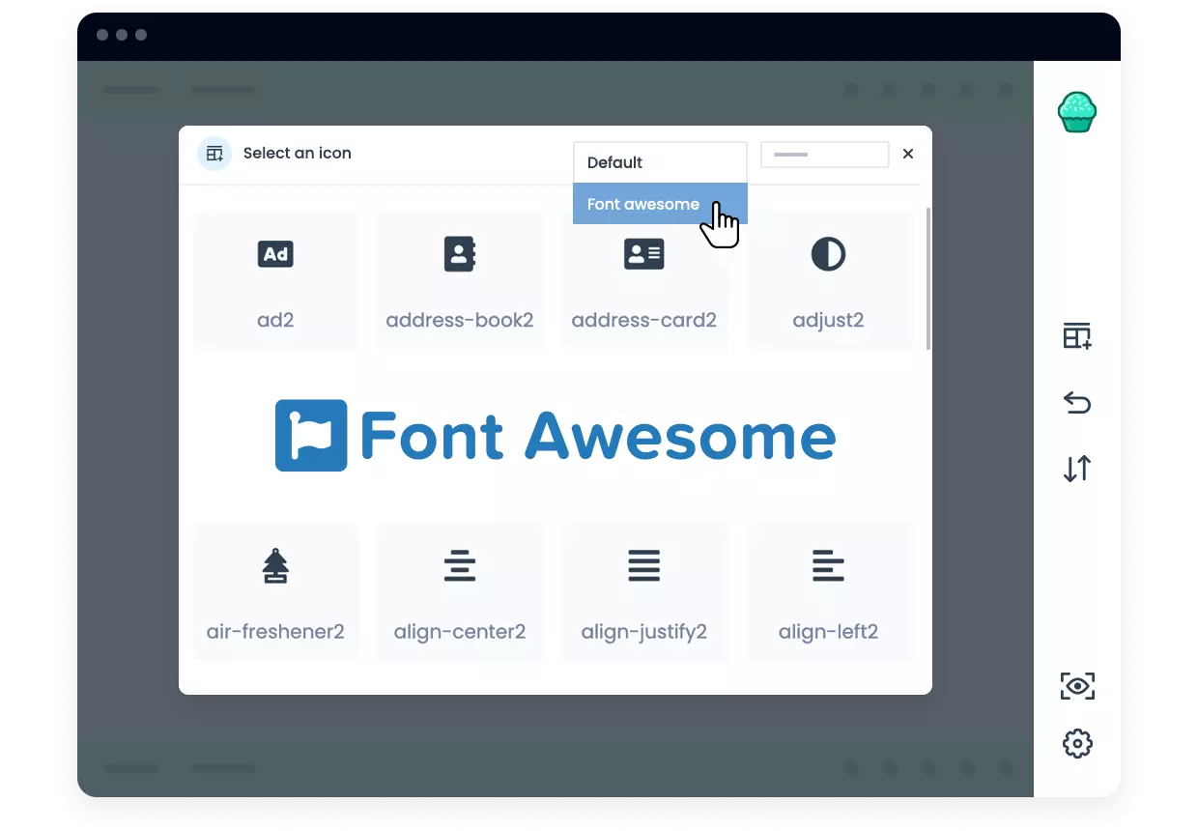Click the Font Awesome flag logo
The image size is (1198, 831).
pyautogui.click(x=311, y=436)
